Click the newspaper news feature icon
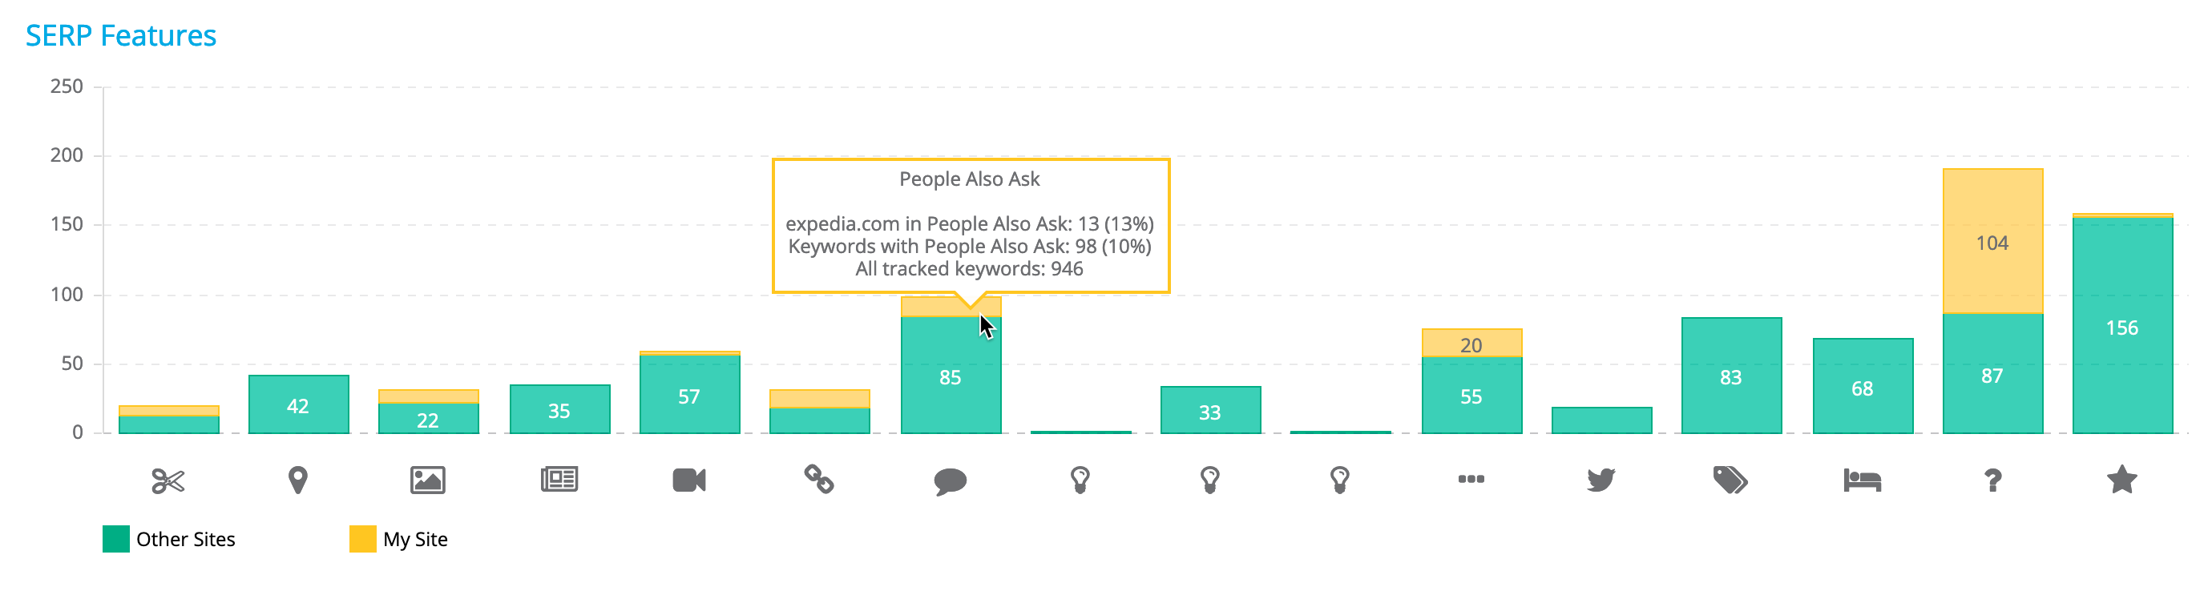 tap(559, 479)
